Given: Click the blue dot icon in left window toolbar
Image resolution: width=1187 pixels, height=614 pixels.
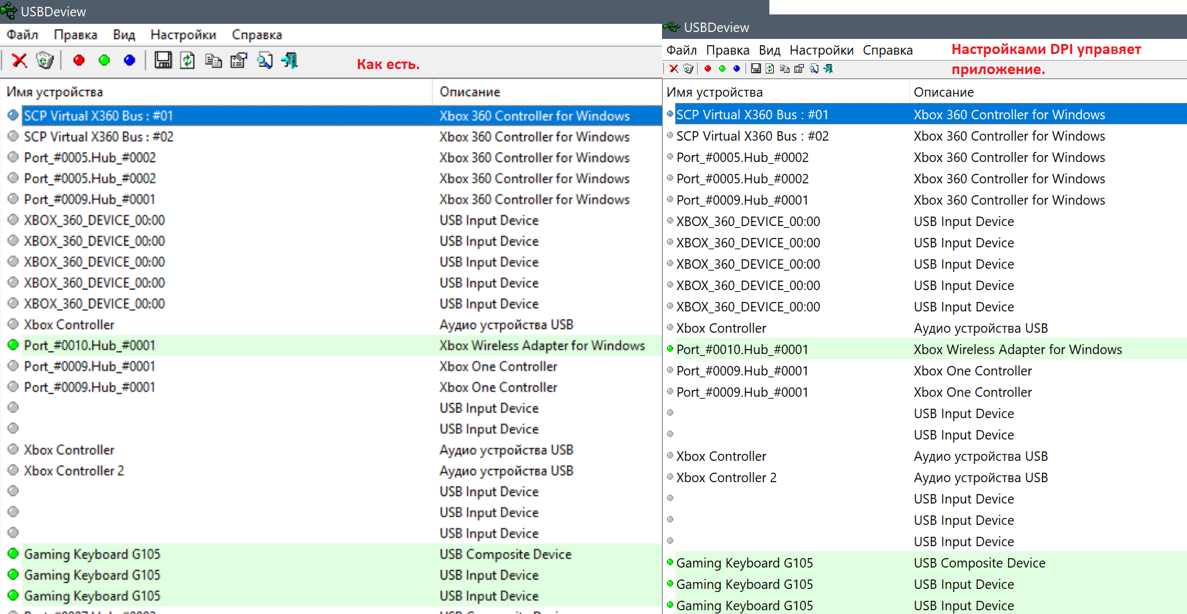Looking at the screenshot, I should pos(129,60).
